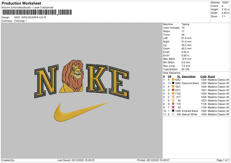
Task: Click the Stitches value 15297
Action: click(225, 3)
